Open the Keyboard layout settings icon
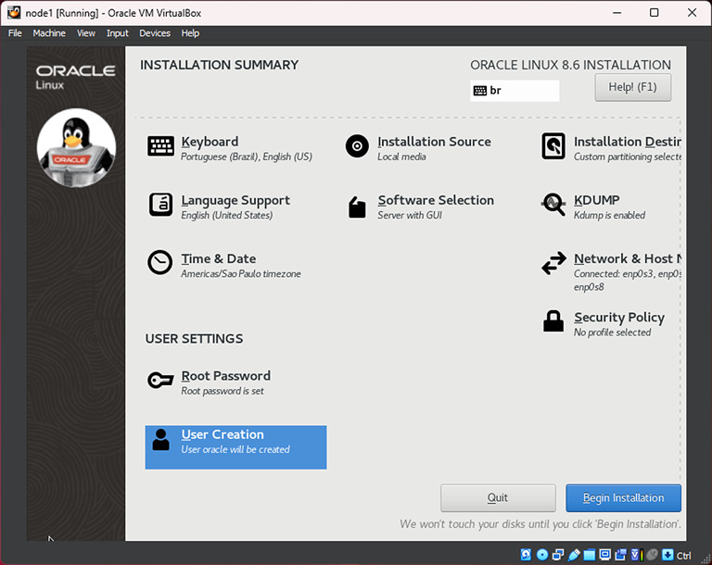This screenshot has width=712, height=565. click(160, 146)
